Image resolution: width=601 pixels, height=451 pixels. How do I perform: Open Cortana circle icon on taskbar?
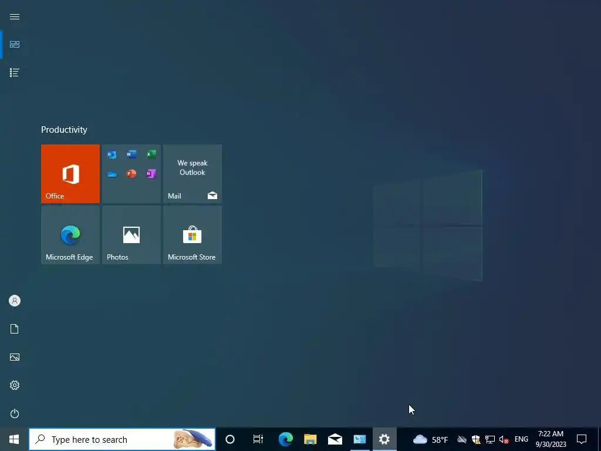pos(230,439)
